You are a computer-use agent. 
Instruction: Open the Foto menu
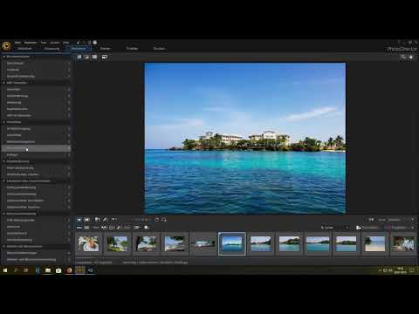coord(44,43)
